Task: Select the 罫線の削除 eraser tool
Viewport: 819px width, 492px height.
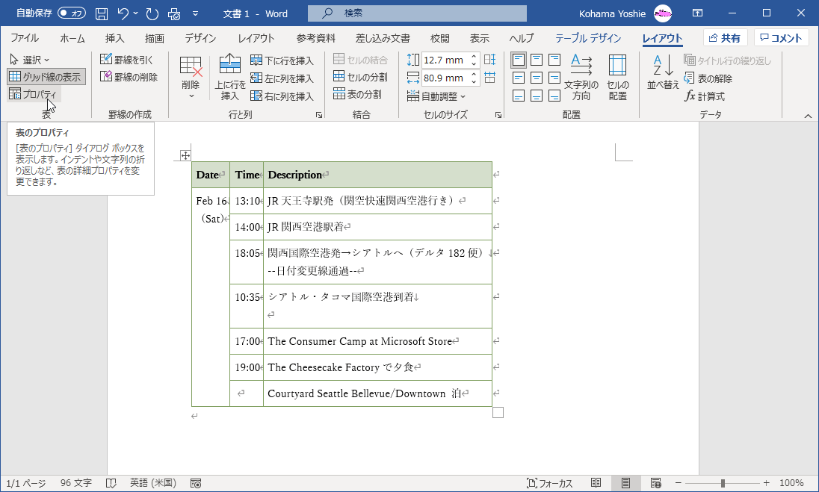Action: [129, 77]
